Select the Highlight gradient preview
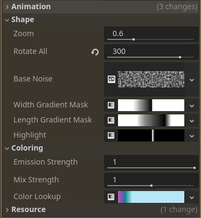Image resolution: width=201 pixels, height=218 pixels. click(151, 135)
